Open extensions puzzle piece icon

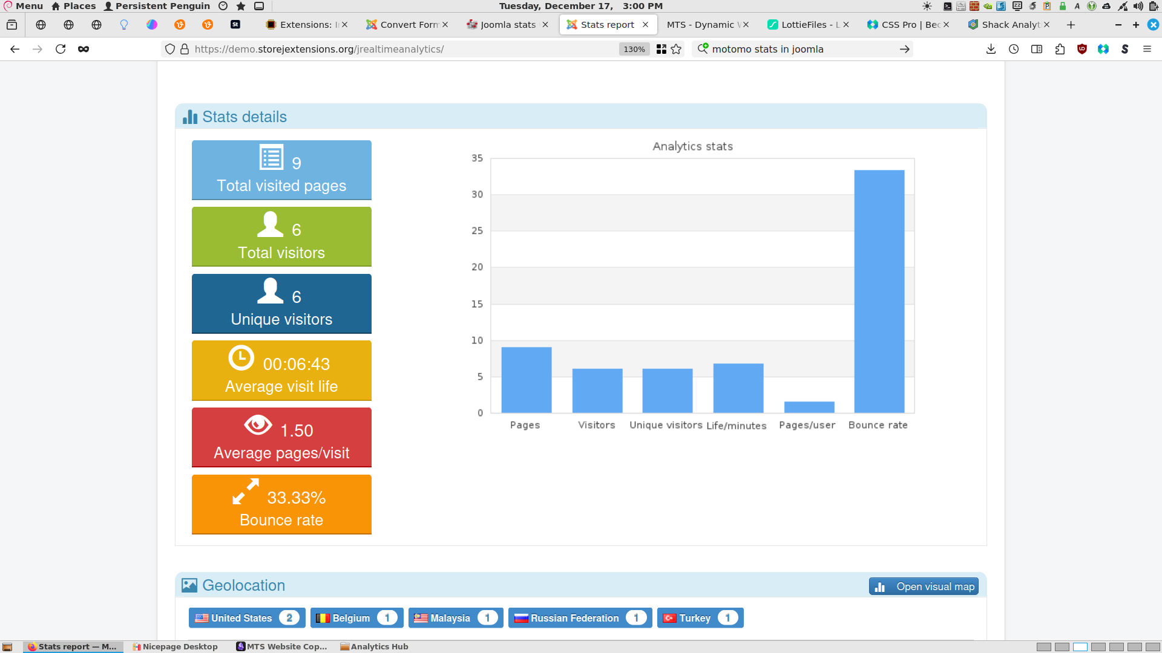tap(1060, 49)
